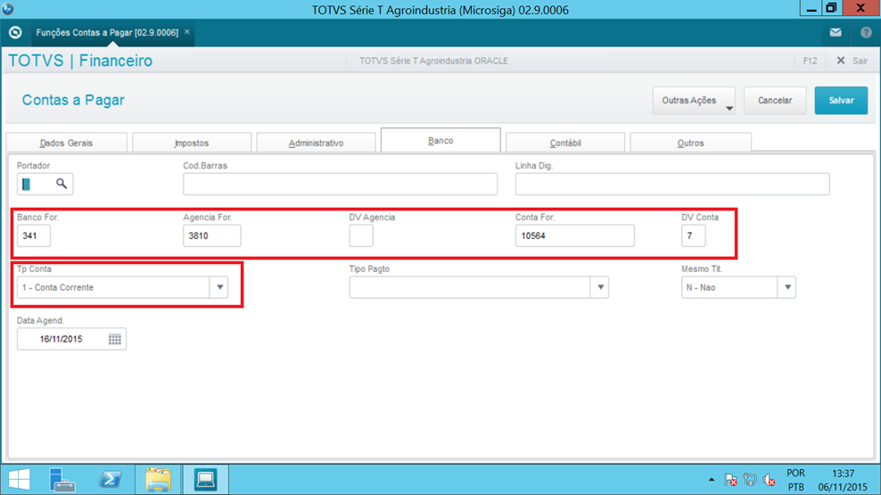Click the Cancelar button
881x495 pixels.
pos(775,101)
